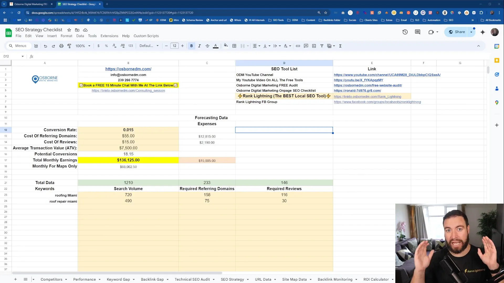Open All sheets list icon
The height and width of the screenshot is (283, 504).
tap(25, 279)
